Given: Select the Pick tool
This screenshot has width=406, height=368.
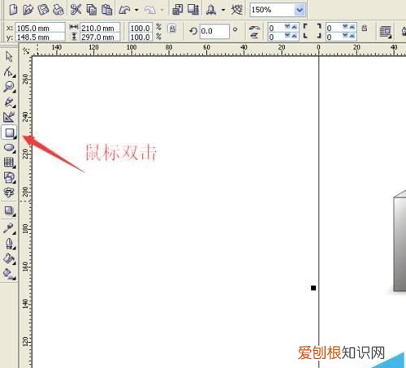Looking at the screenshot, I should [9, 57].
